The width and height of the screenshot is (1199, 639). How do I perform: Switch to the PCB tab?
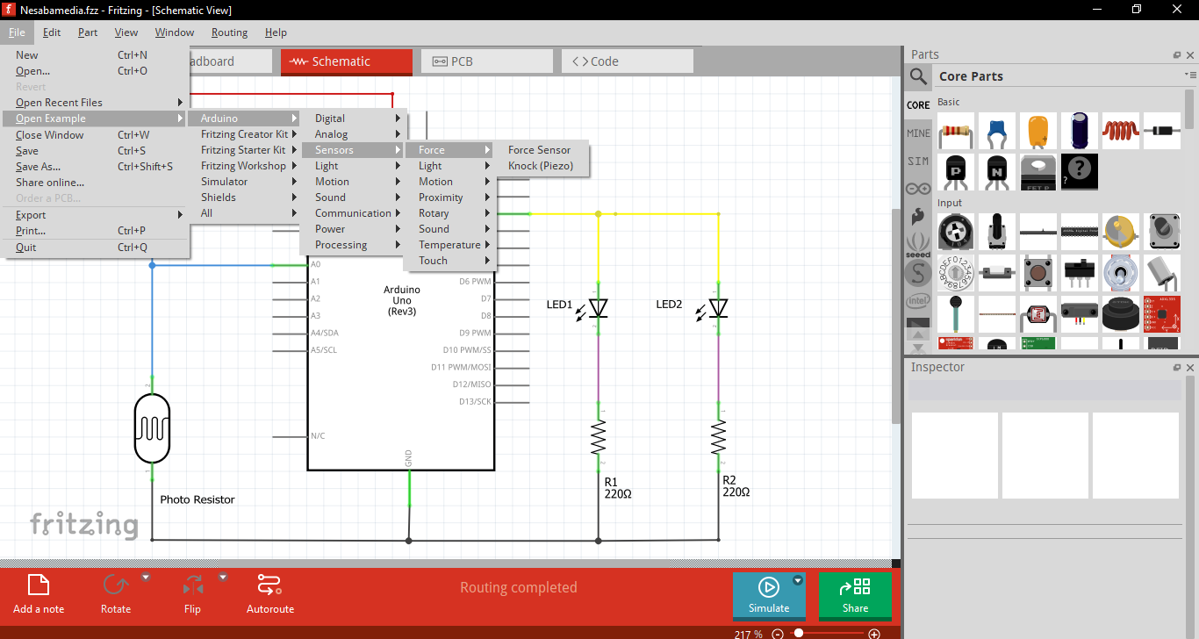click(486, 61)
